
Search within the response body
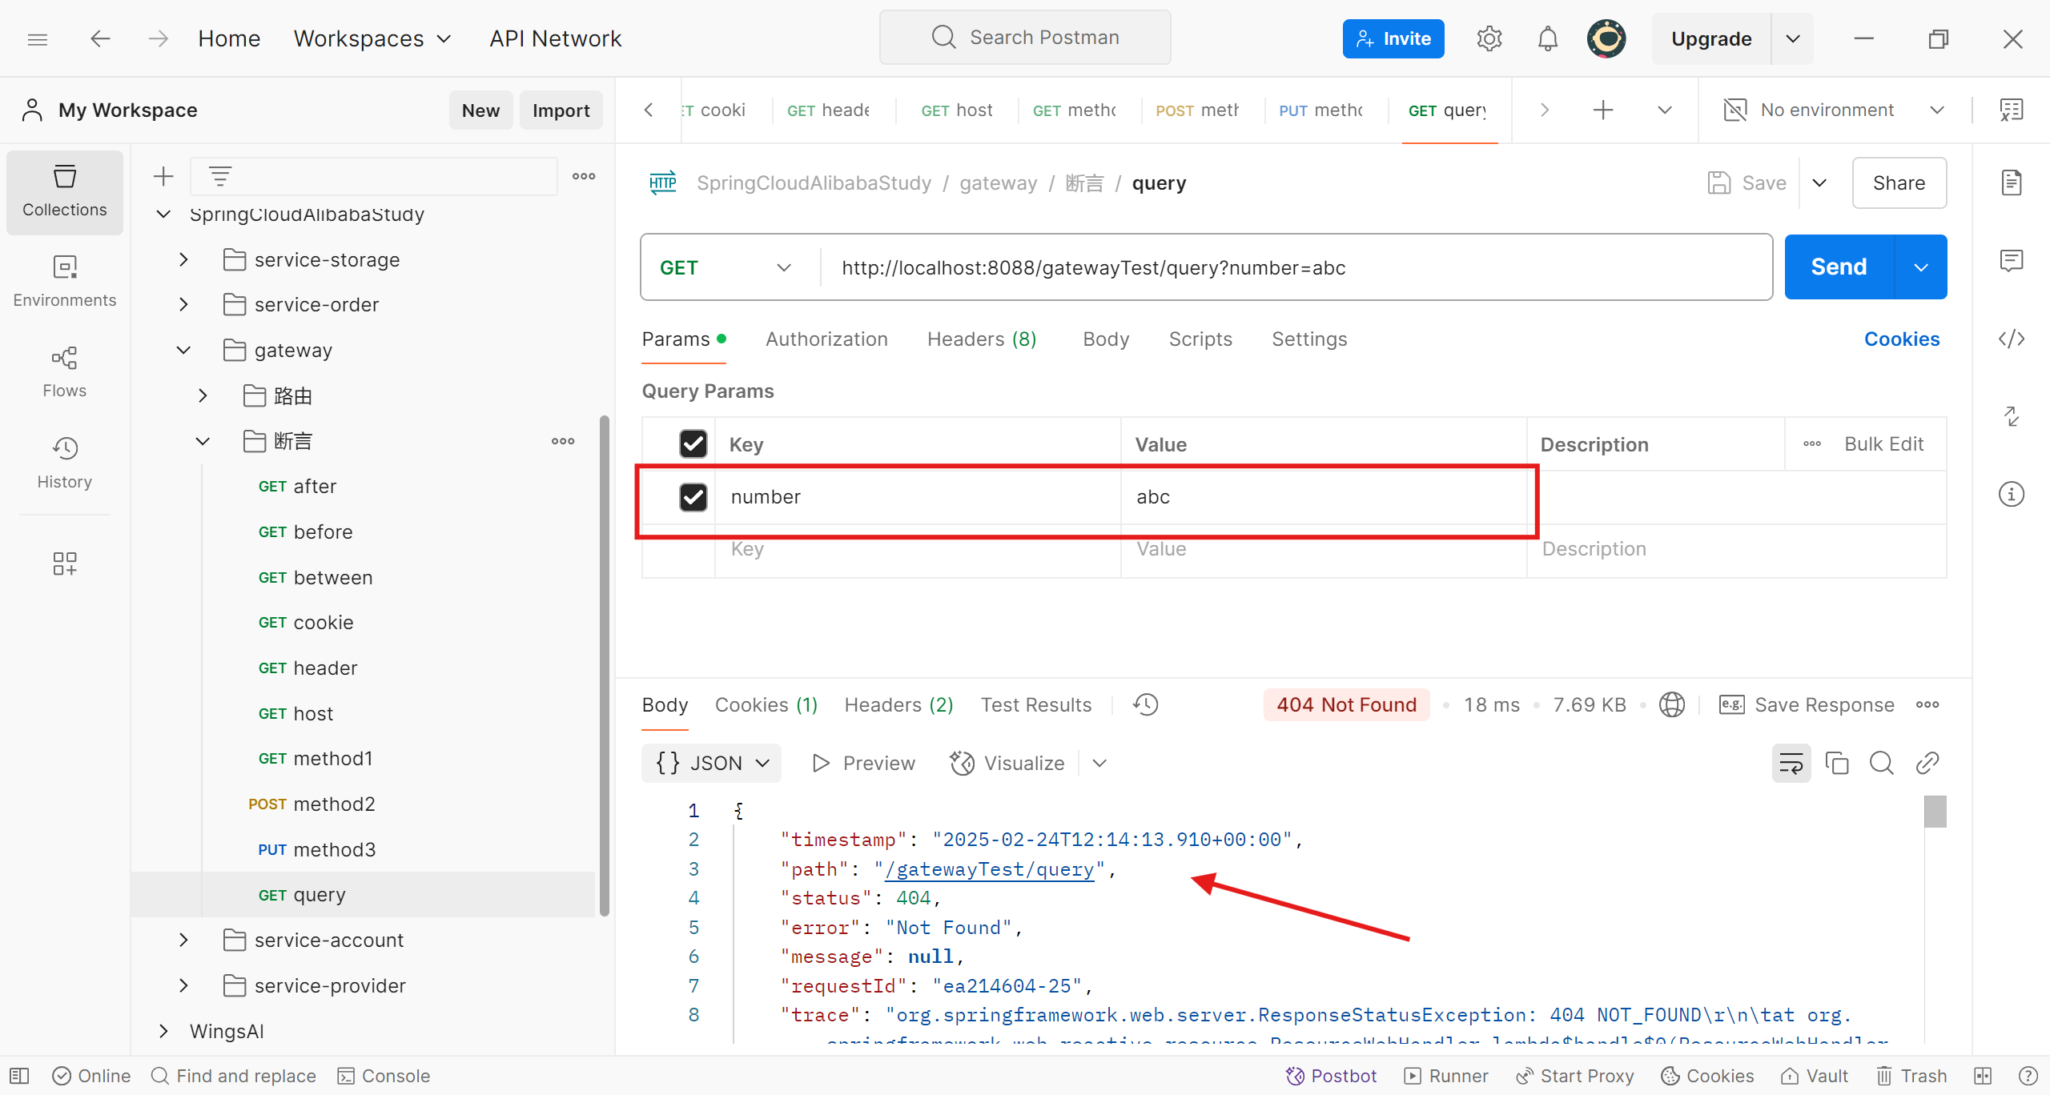click(x=1881, y=763)
